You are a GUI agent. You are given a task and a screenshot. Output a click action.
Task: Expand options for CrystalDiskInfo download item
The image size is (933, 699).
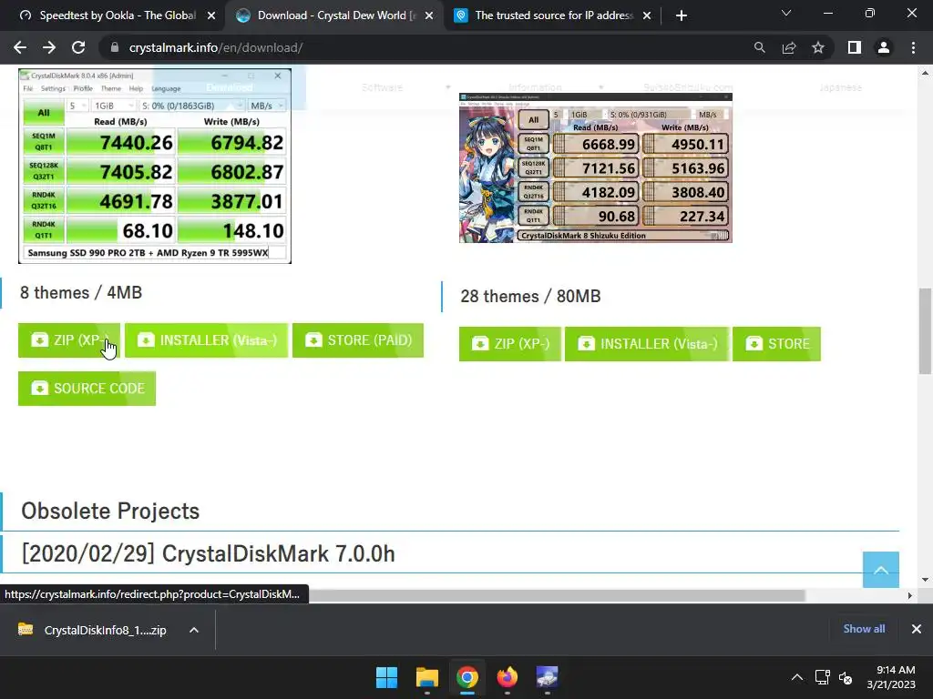[194, 630]
